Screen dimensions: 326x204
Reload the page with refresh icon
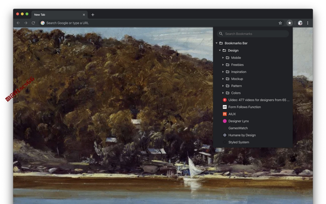[33, 23]
